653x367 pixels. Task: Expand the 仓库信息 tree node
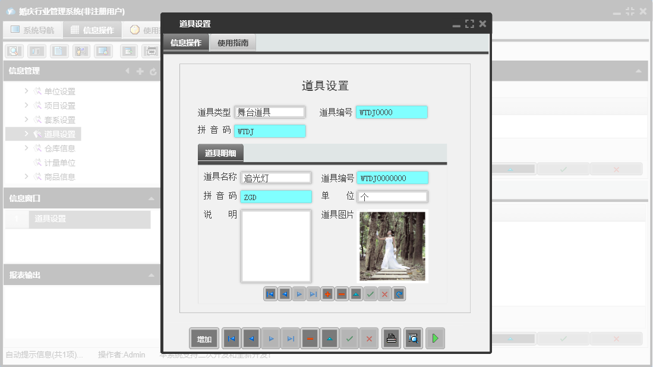[x=25, y=148]
